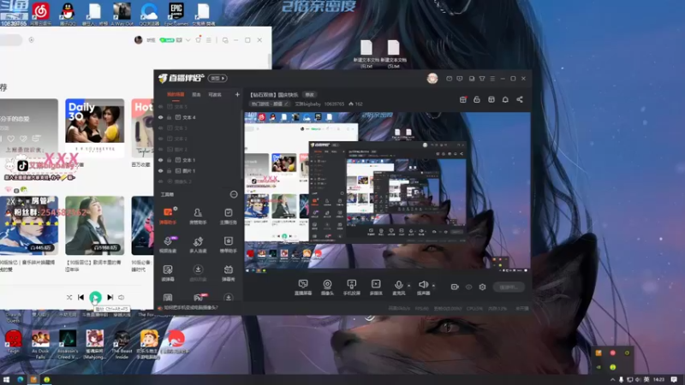Image resolution: width=685 pixels, height=385 pixels.
Task: Open Epic Games desktop shortcut
Action: pos(176,14)
